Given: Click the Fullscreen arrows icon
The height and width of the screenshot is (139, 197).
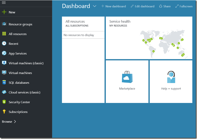Looking at the screenshot, I should (x=177, y=6).
